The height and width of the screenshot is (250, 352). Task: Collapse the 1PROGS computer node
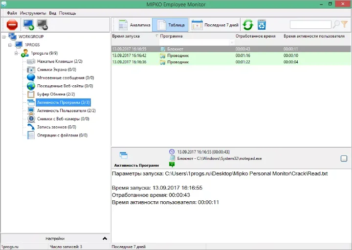pyautogui.click(x=10, y=45)
